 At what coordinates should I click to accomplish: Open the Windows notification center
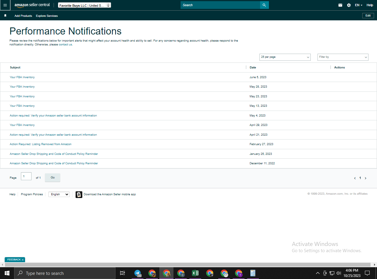tap(367, 273)
